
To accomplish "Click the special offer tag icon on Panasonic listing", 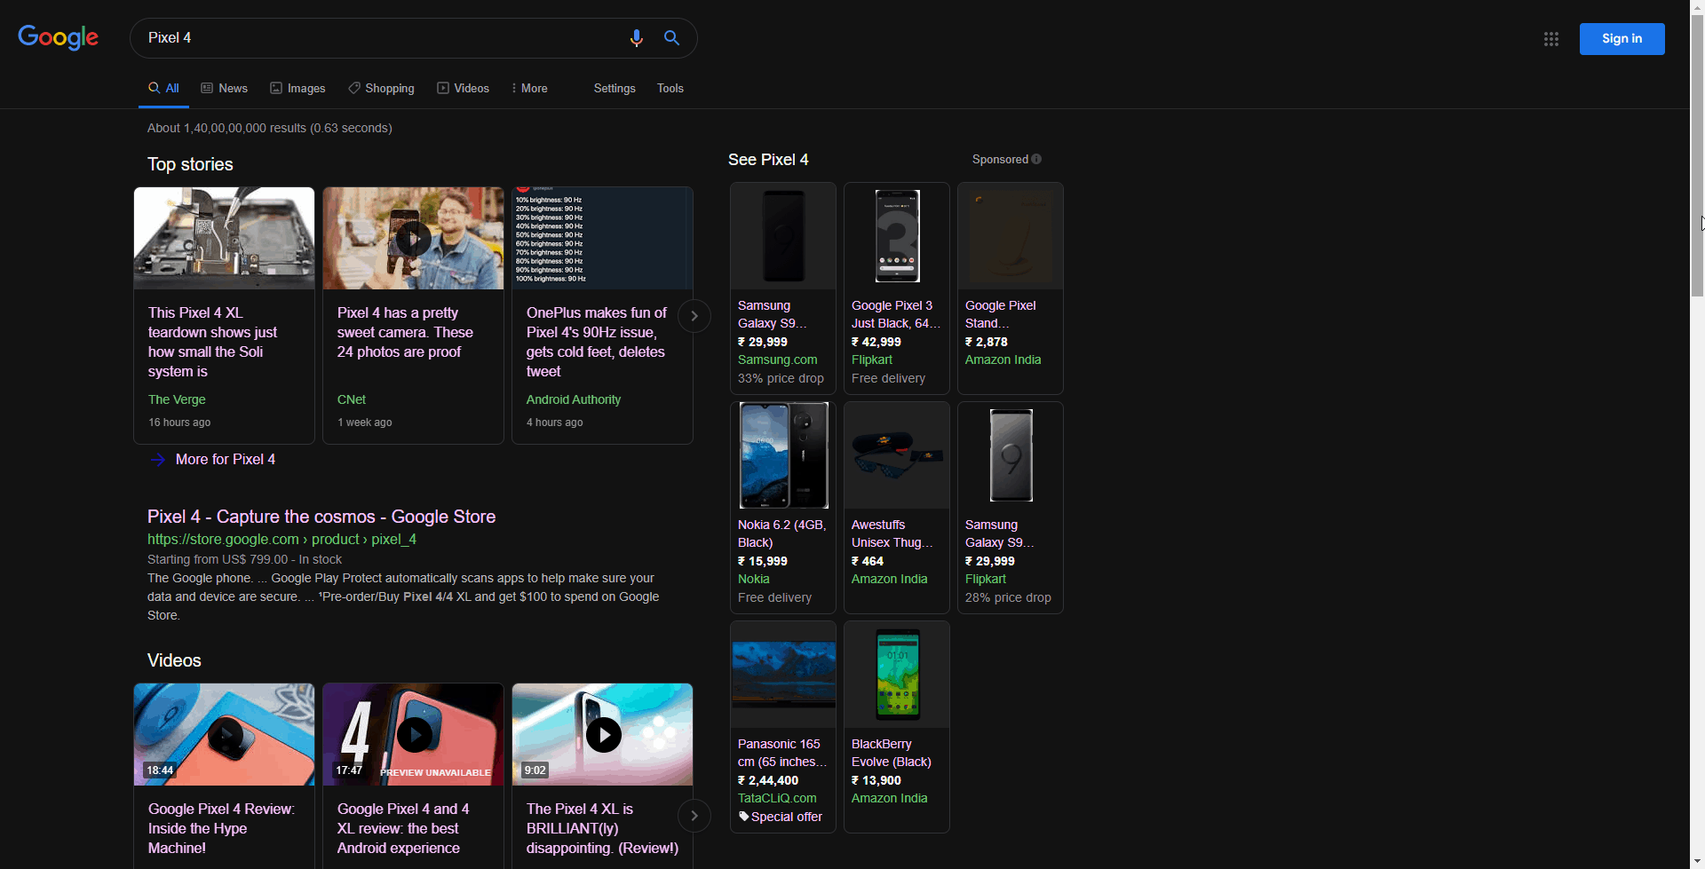I will (742, 816).
